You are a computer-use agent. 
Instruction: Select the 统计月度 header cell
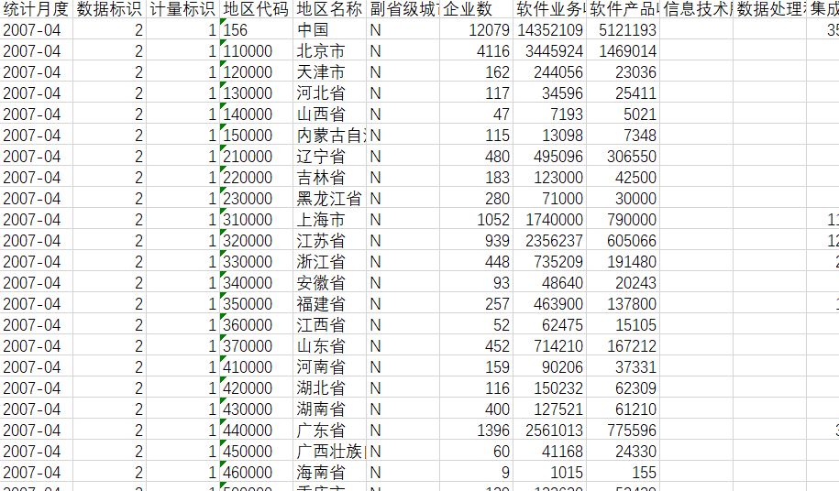[37, 9]
